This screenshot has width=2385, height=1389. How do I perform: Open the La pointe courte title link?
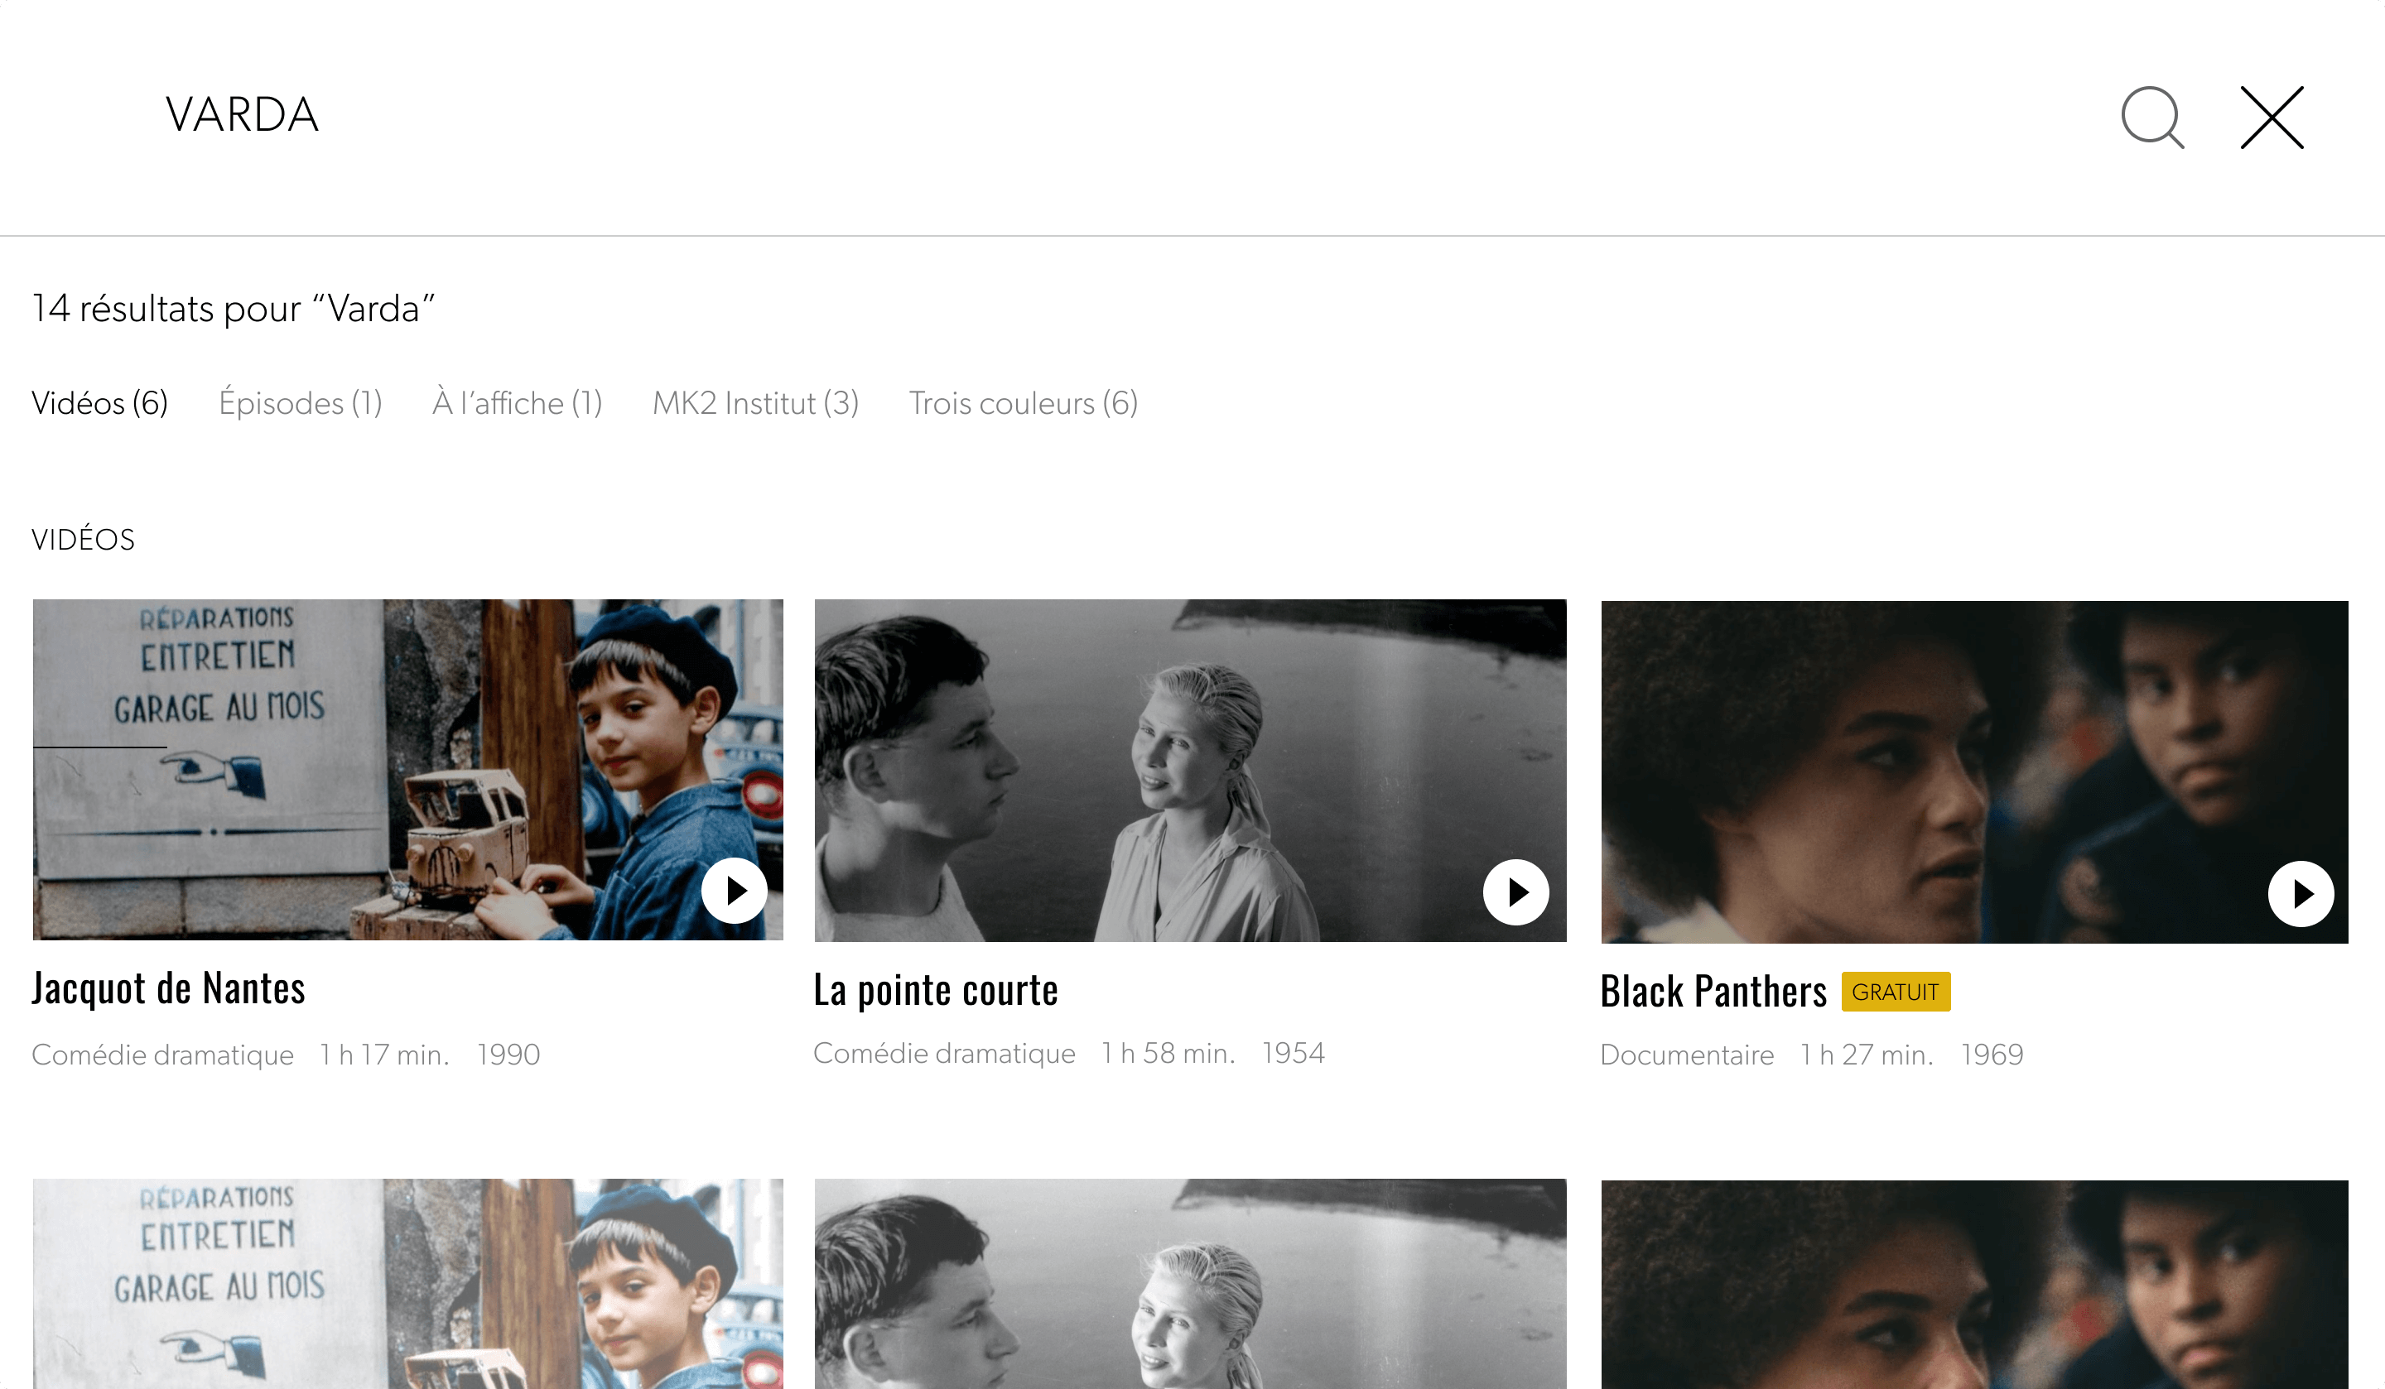(x=935, y=990)
